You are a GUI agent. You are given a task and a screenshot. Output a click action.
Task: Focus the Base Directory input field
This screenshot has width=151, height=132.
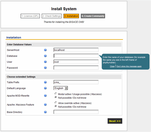tap(76, 112)
